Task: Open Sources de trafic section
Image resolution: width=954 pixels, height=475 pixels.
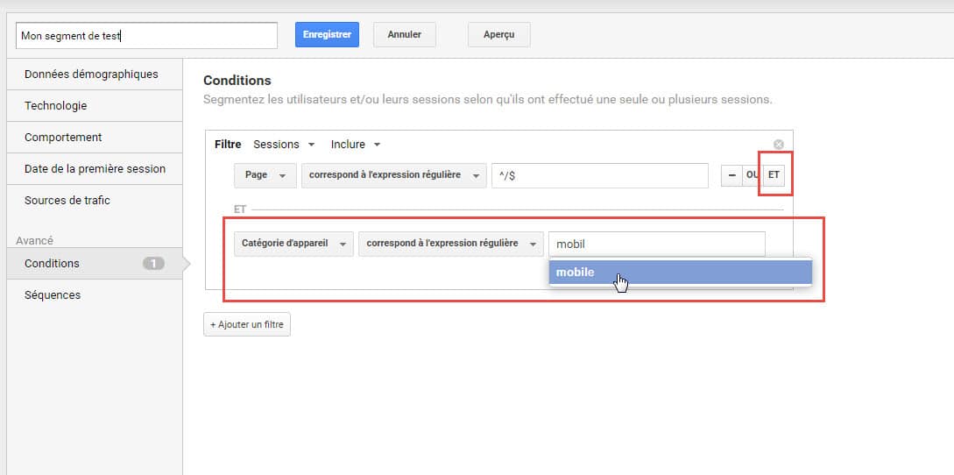Action: click(x=95, y=201)
